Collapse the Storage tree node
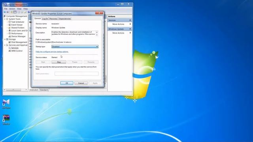Image resolution: width=253 pixels, height=142 pixels. pos(5,39)
